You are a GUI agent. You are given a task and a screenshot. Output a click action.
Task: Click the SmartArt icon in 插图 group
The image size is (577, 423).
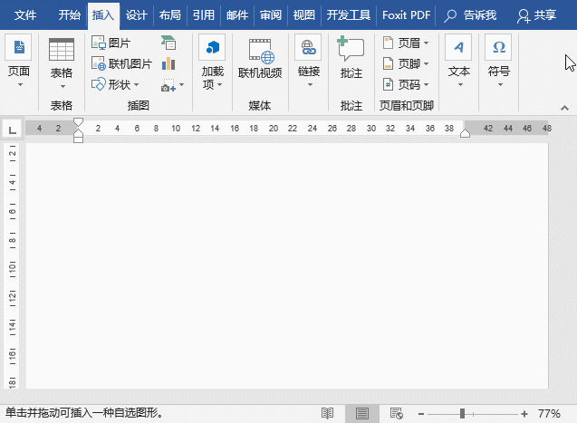(168, 43)
